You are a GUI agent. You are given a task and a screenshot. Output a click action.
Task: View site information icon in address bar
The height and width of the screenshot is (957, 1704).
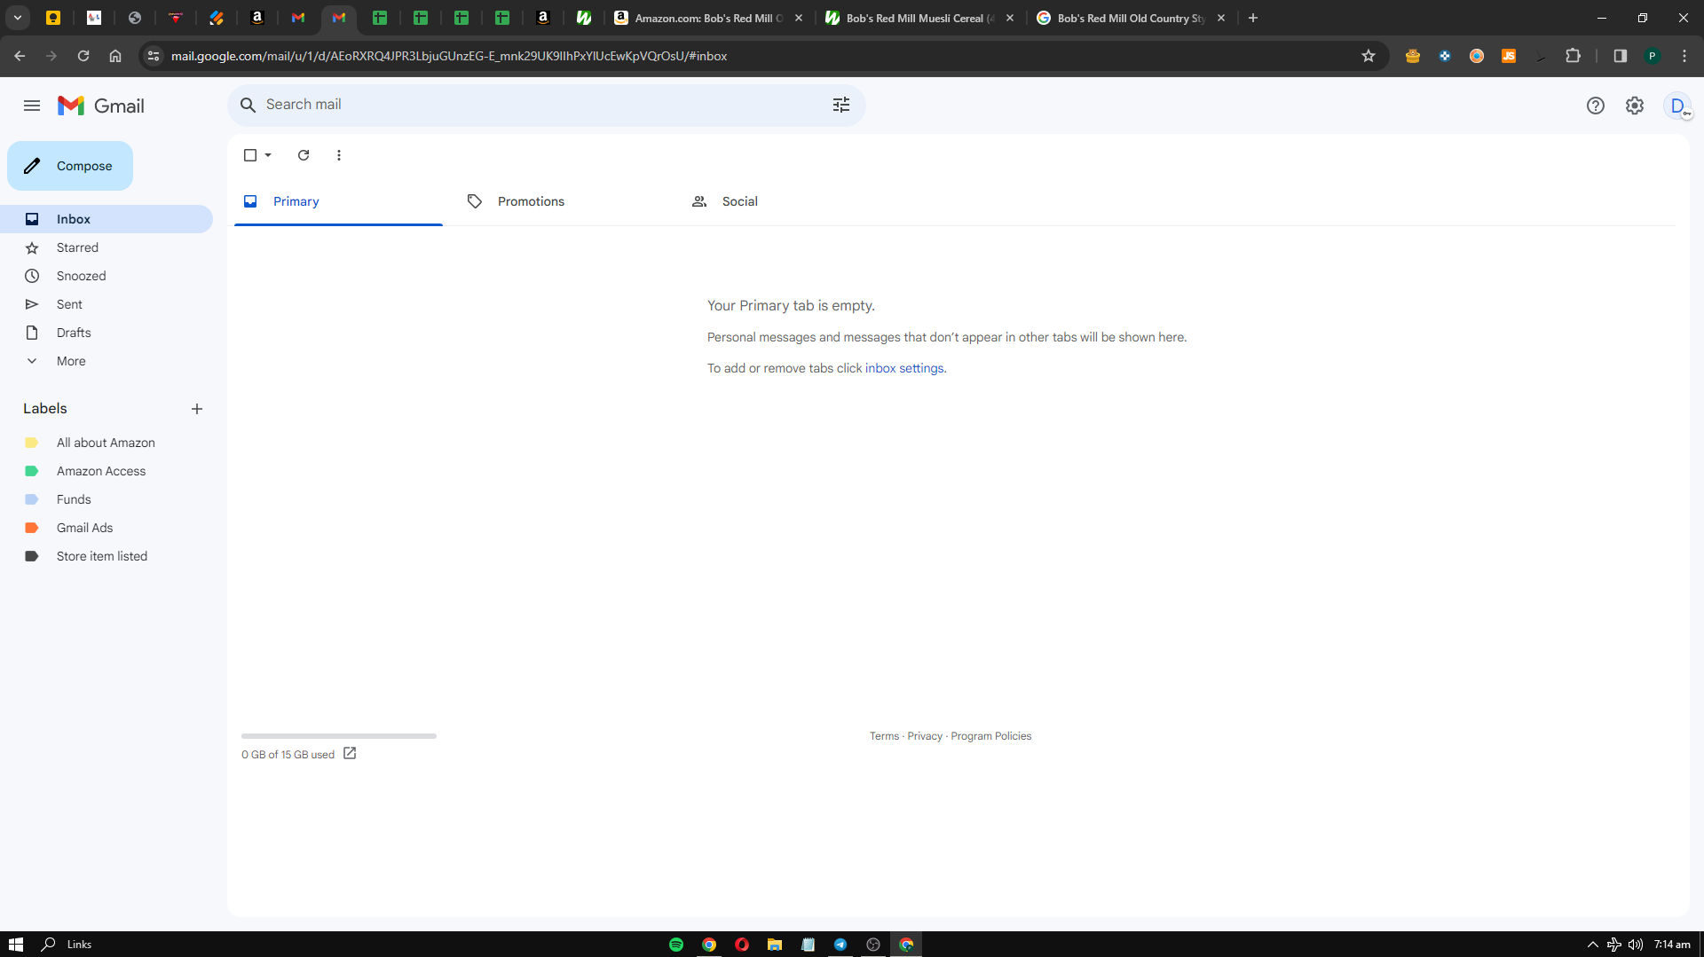click(154, 56)
